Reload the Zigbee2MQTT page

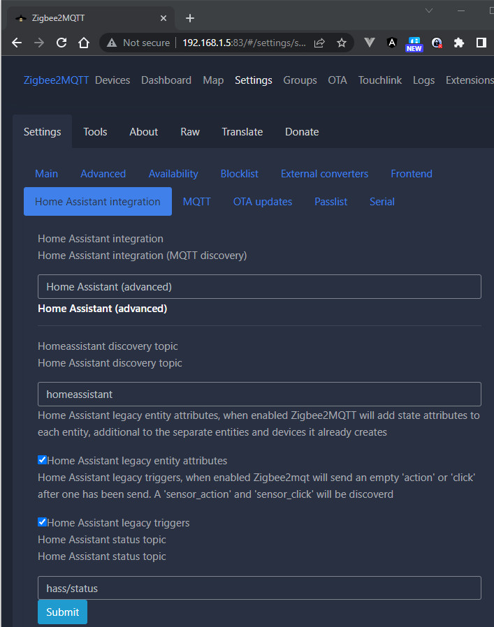point(61,43)
